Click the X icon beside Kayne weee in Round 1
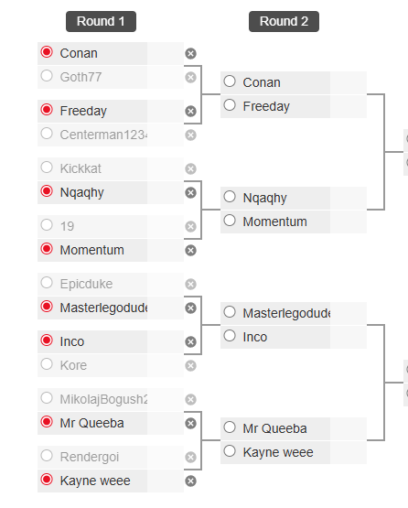The width and height of the screenshot is (408, 508). click(190, 481)
